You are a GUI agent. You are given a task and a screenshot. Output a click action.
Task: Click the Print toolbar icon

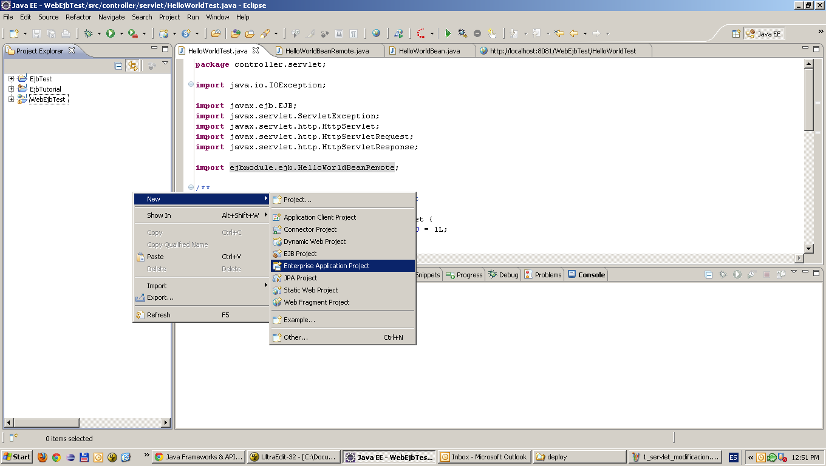(66, 34)
